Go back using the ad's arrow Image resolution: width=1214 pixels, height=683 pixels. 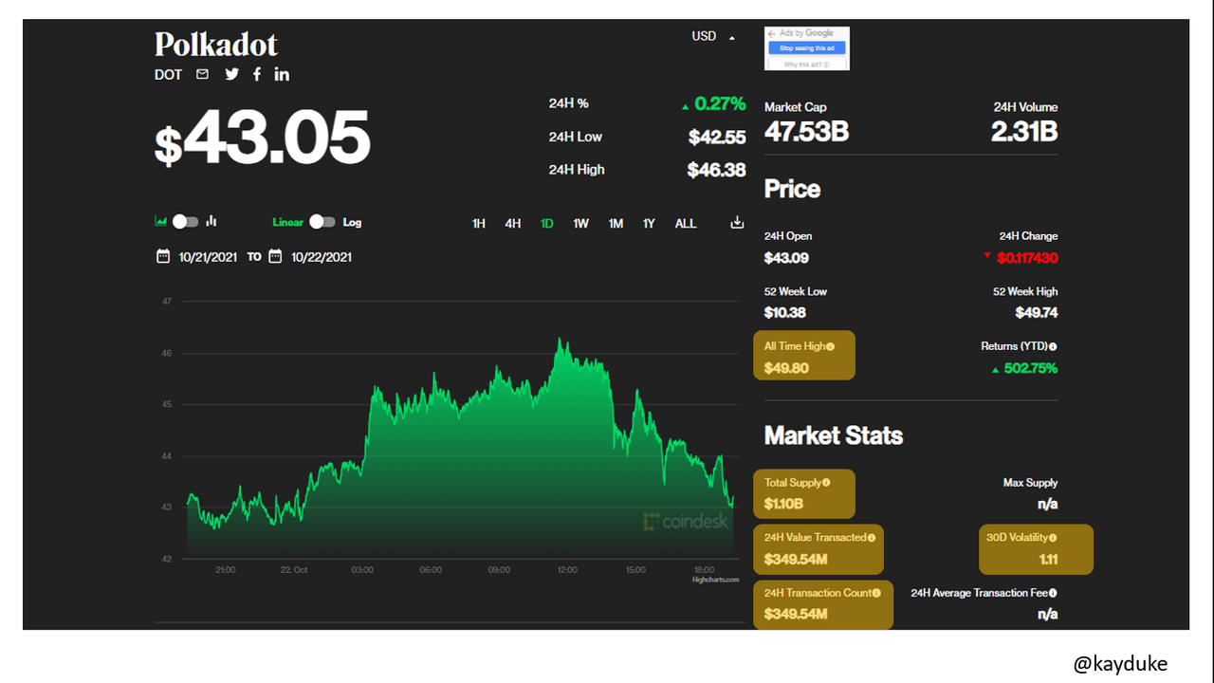[772, 33]
